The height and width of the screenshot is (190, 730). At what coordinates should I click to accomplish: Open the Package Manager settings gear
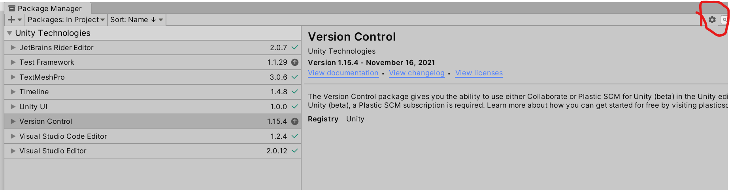tap(712, 20)
